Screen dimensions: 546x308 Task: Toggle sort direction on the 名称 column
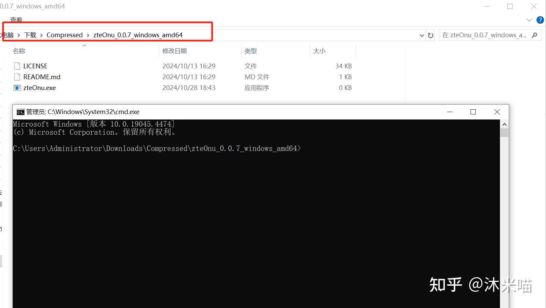(x=19, y=51)
